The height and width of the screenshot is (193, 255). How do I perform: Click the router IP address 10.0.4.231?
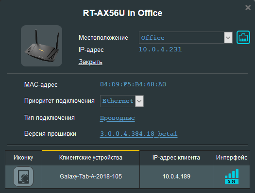click(160, 49)
